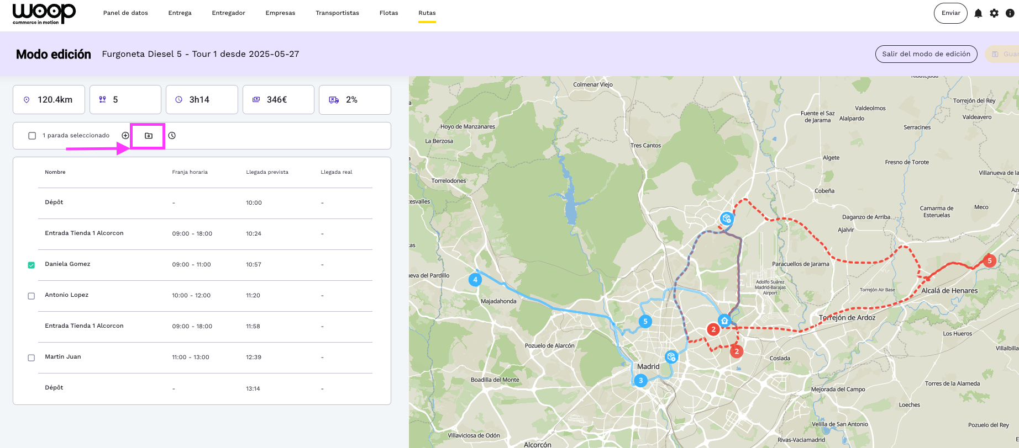Click the Madrid label on map

[648, 367]
